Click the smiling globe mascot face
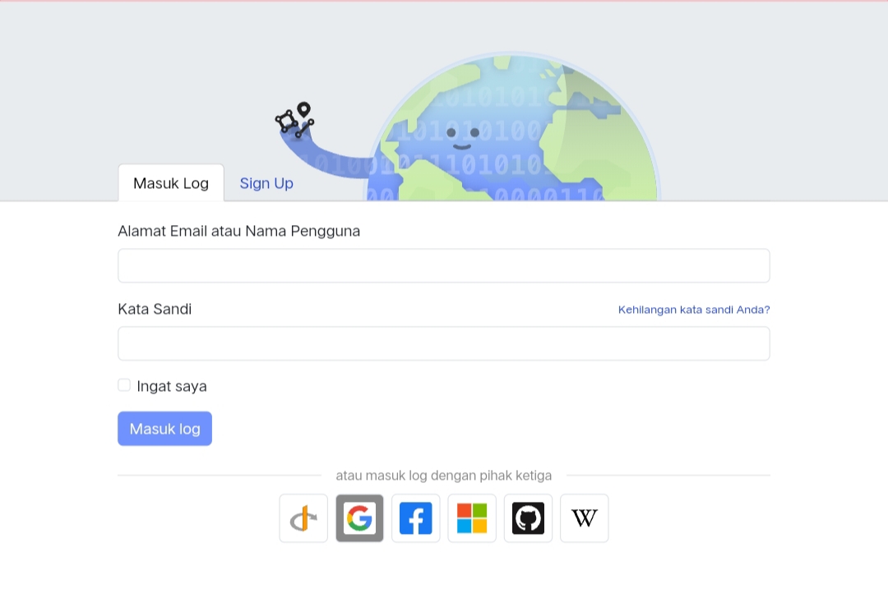Viewport: 888px width, 598px height. (463, 137)
